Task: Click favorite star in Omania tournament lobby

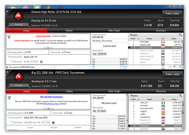Action: pos(7,11)
